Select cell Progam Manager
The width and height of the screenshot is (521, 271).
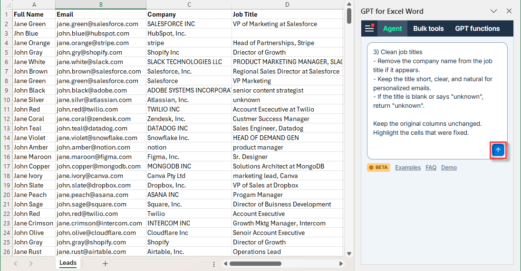click(287, 195)
